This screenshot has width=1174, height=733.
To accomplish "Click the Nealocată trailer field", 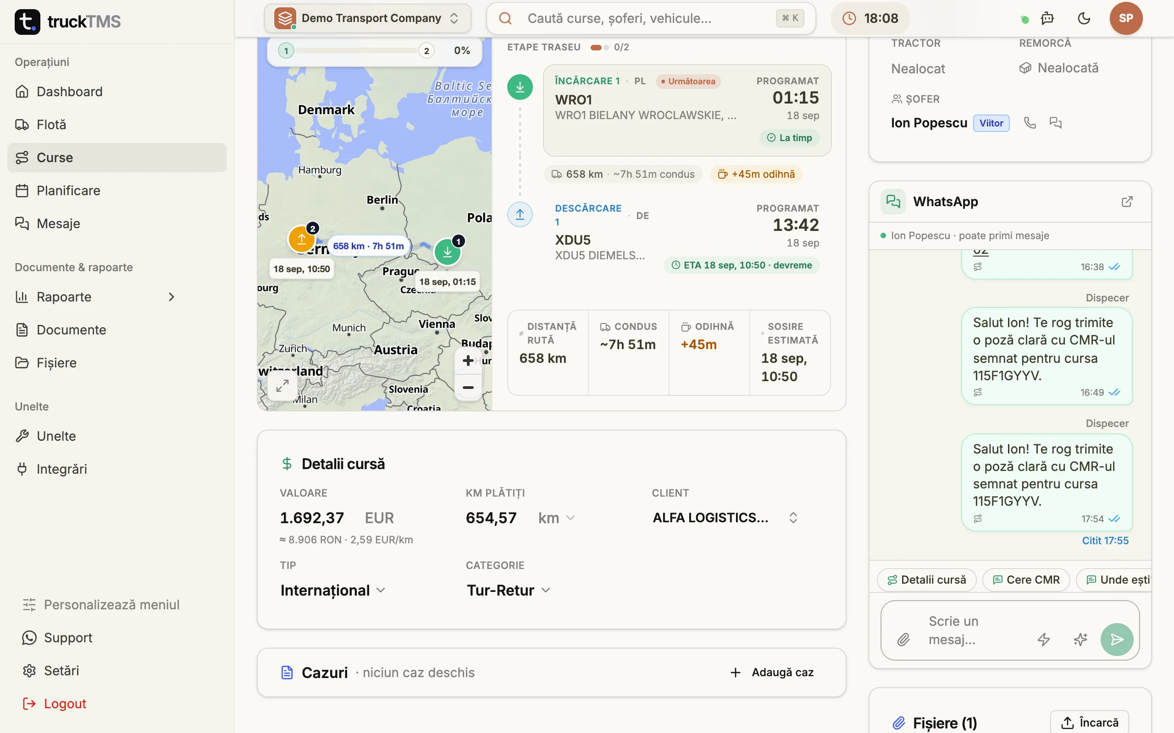I will tap(1058, 68).
